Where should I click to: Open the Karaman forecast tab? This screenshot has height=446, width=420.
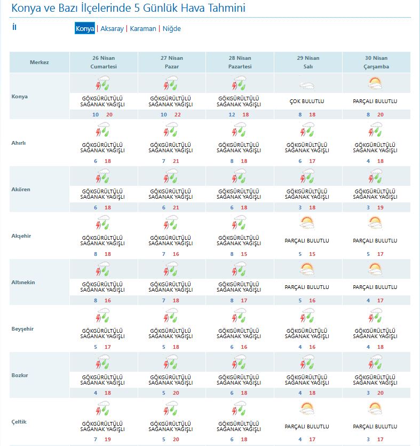point(143,29)
